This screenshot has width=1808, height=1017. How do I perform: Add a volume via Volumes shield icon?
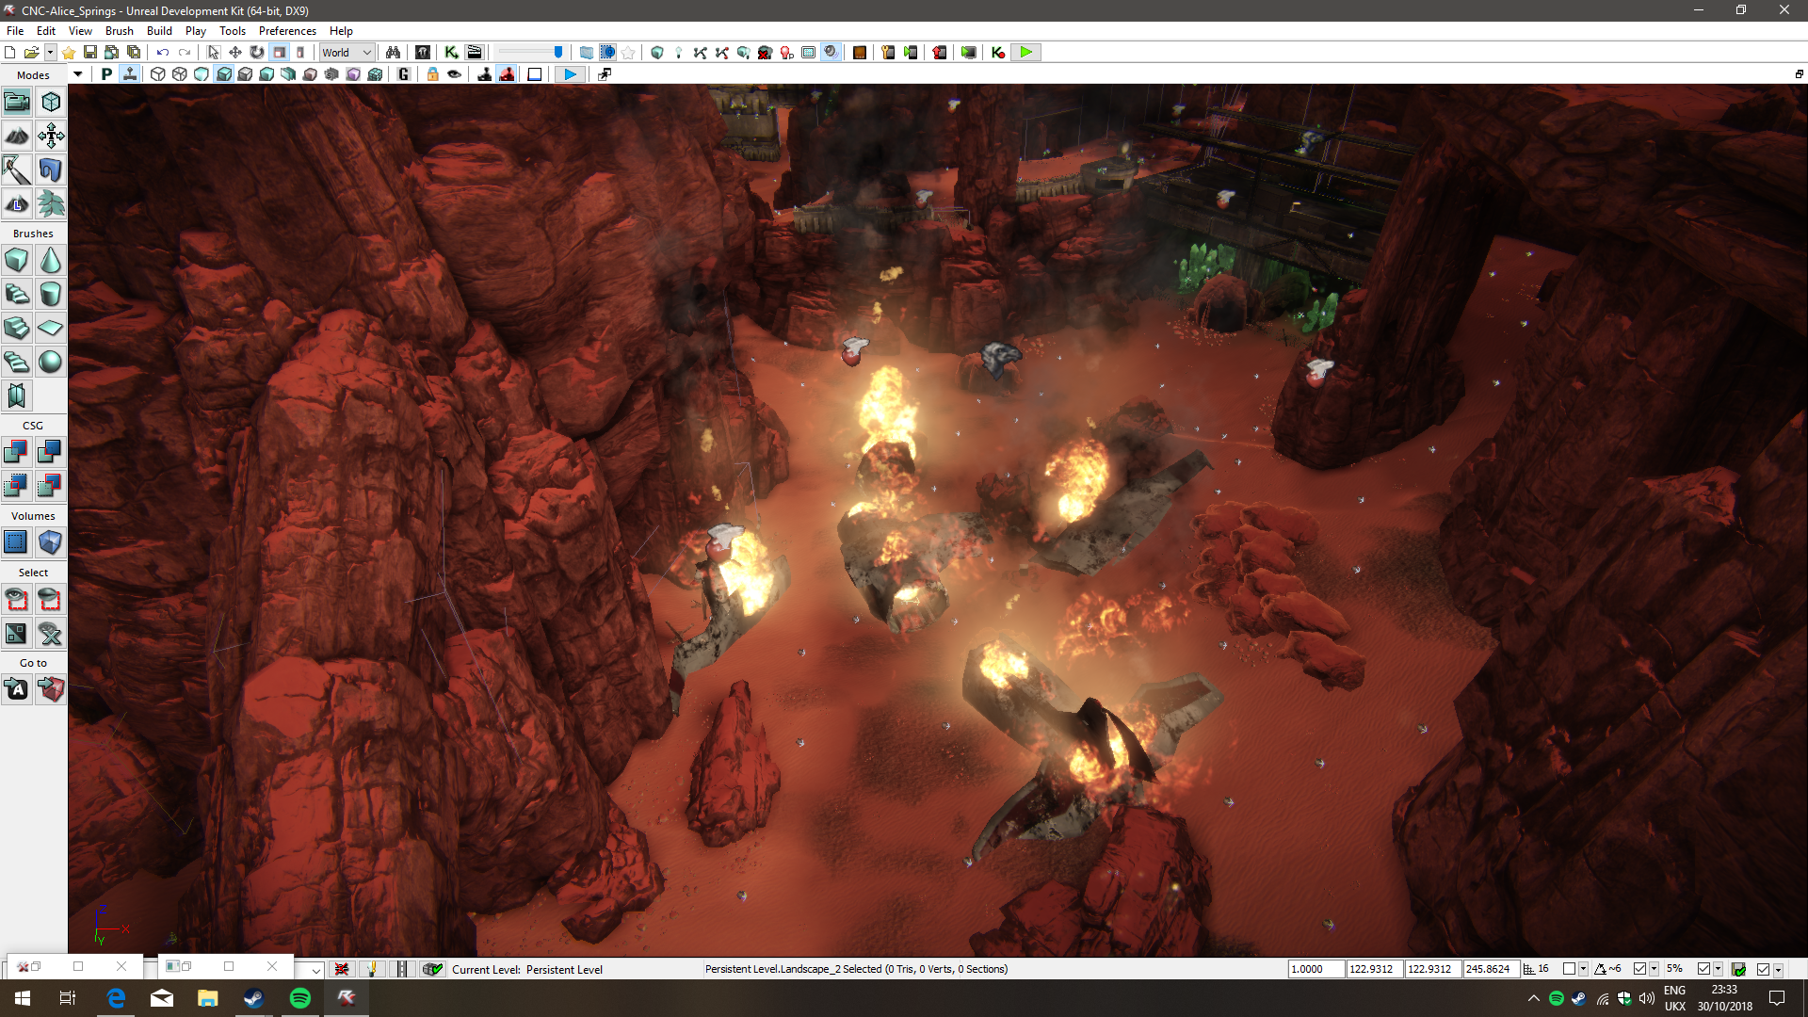(x=51, y=542)
